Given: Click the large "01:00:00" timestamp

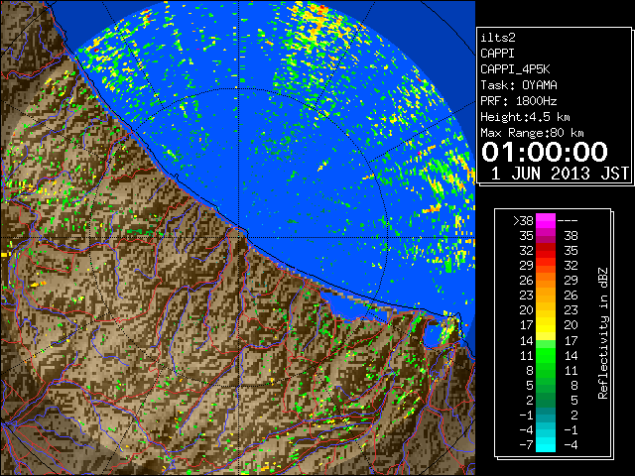Looking at the screenshot, I should pos(545,152).
